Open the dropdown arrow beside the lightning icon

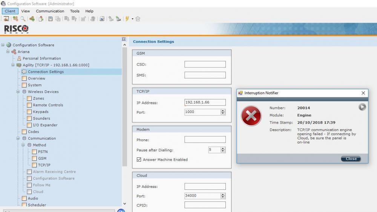point(132,19)
